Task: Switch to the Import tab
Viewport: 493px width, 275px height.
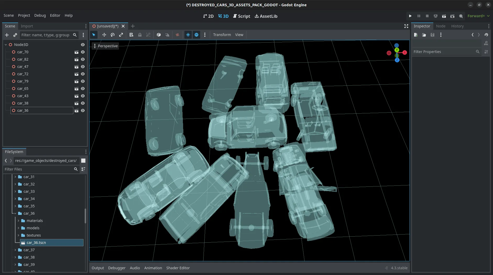Action: coord(27,26)
